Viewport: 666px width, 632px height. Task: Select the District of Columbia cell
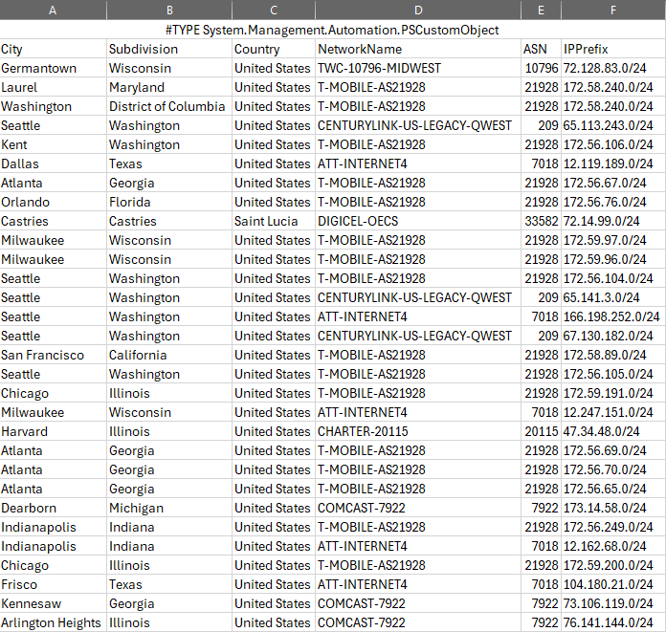click(169, 106)
